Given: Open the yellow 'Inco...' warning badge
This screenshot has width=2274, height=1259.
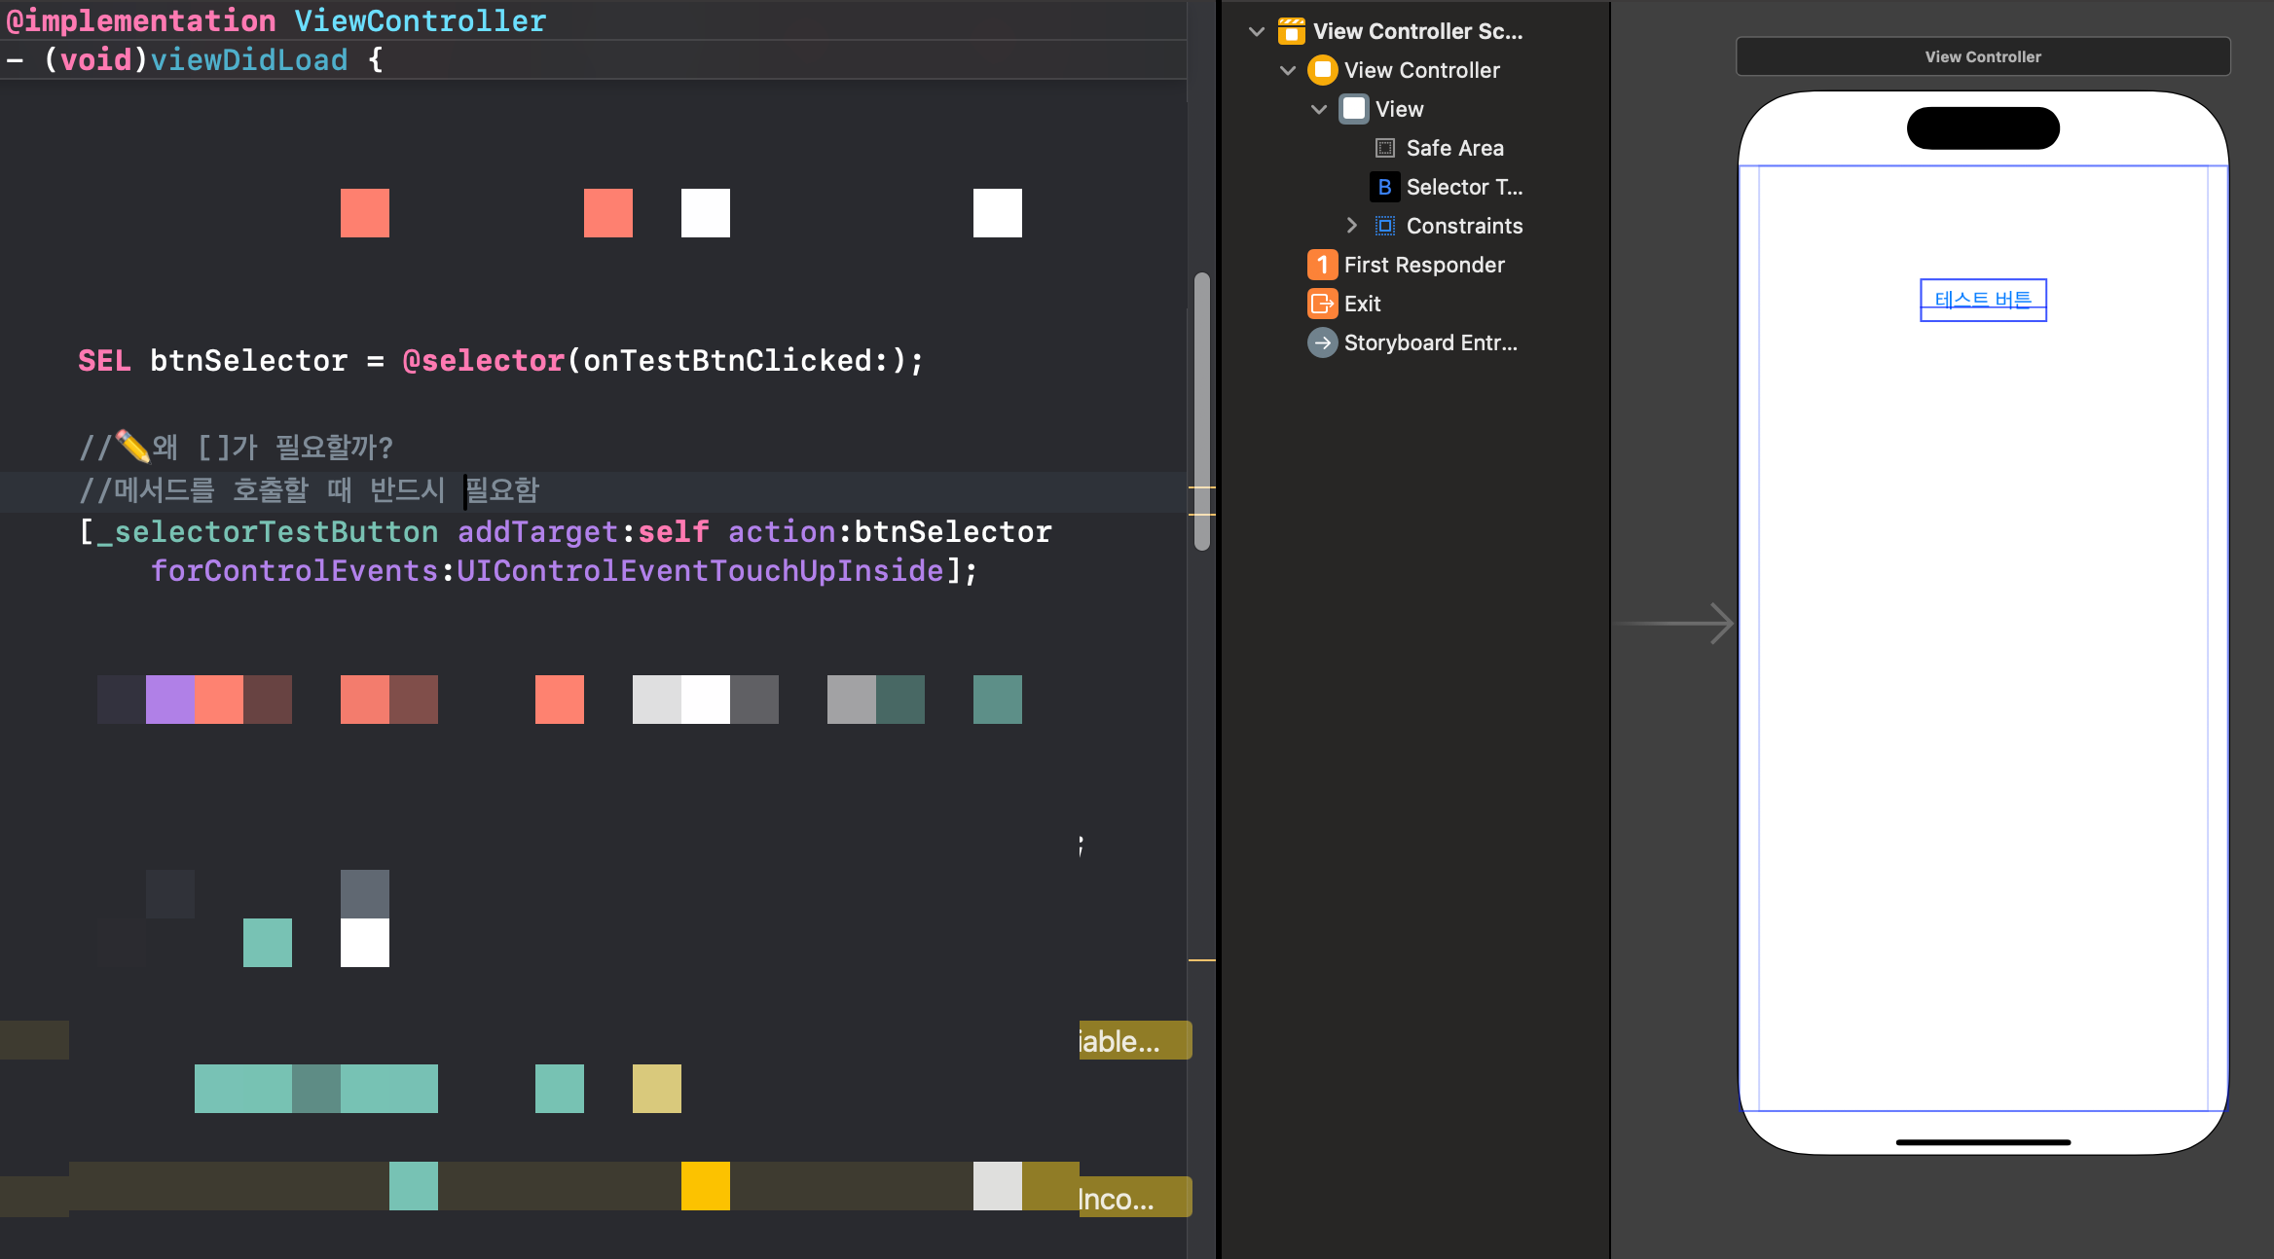Looking at the screenshot, I should pos(1135,1198).
